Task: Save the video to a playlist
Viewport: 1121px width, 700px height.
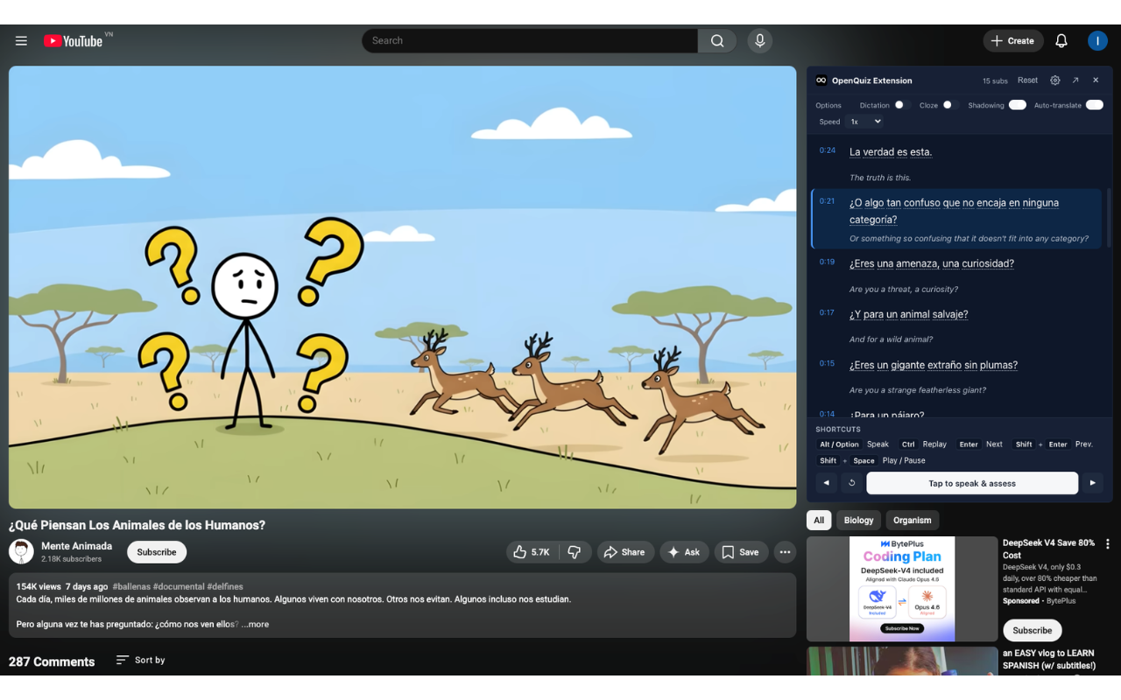Action: coord(741,552)
